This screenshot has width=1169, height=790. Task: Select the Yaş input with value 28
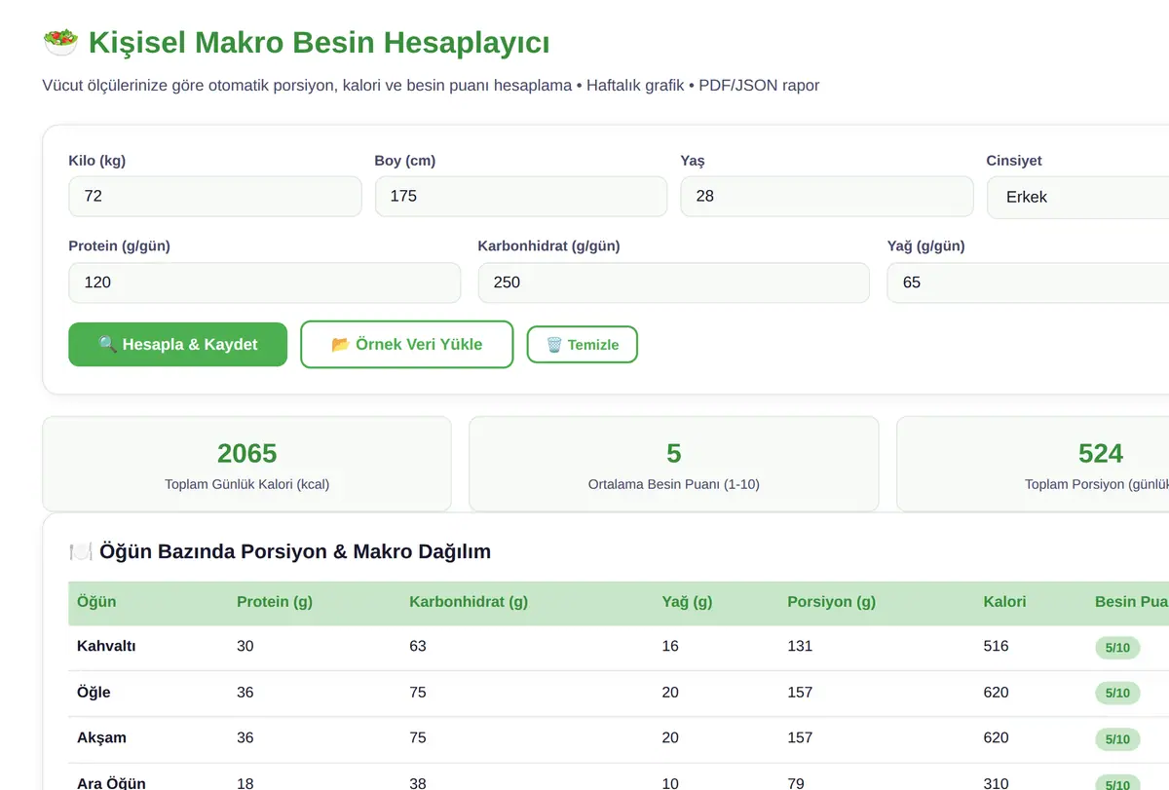827,196
